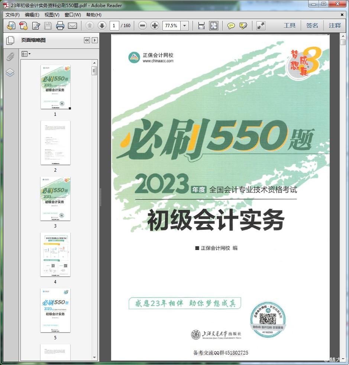Add a sticky note comment
This screenshot has width=349, height=365.
pos(231,26)
